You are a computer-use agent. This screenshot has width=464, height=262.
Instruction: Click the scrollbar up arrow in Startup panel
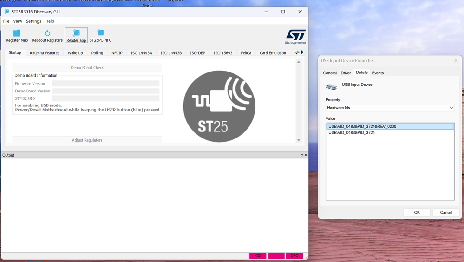coord(299,62)
